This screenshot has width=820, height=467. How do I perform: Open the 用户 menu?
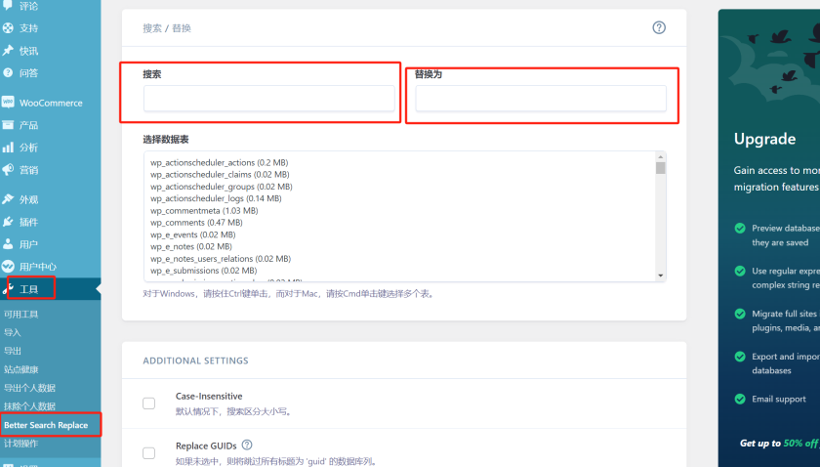[28, 244]
